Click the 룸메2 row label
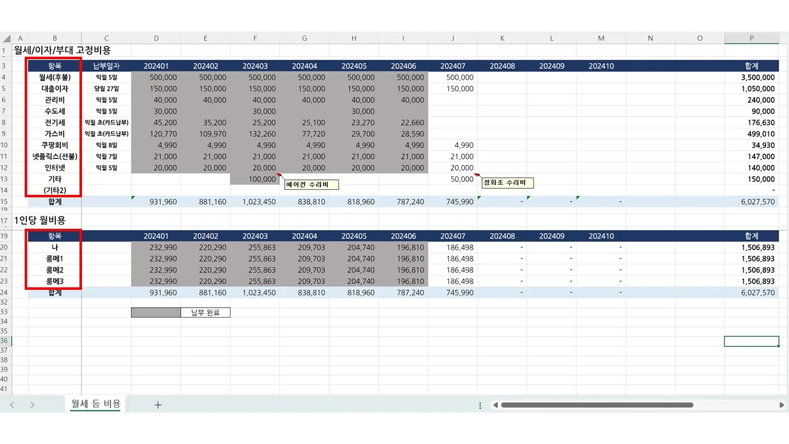Viewport: 789px width, 444px height. [x=55, y=270]
